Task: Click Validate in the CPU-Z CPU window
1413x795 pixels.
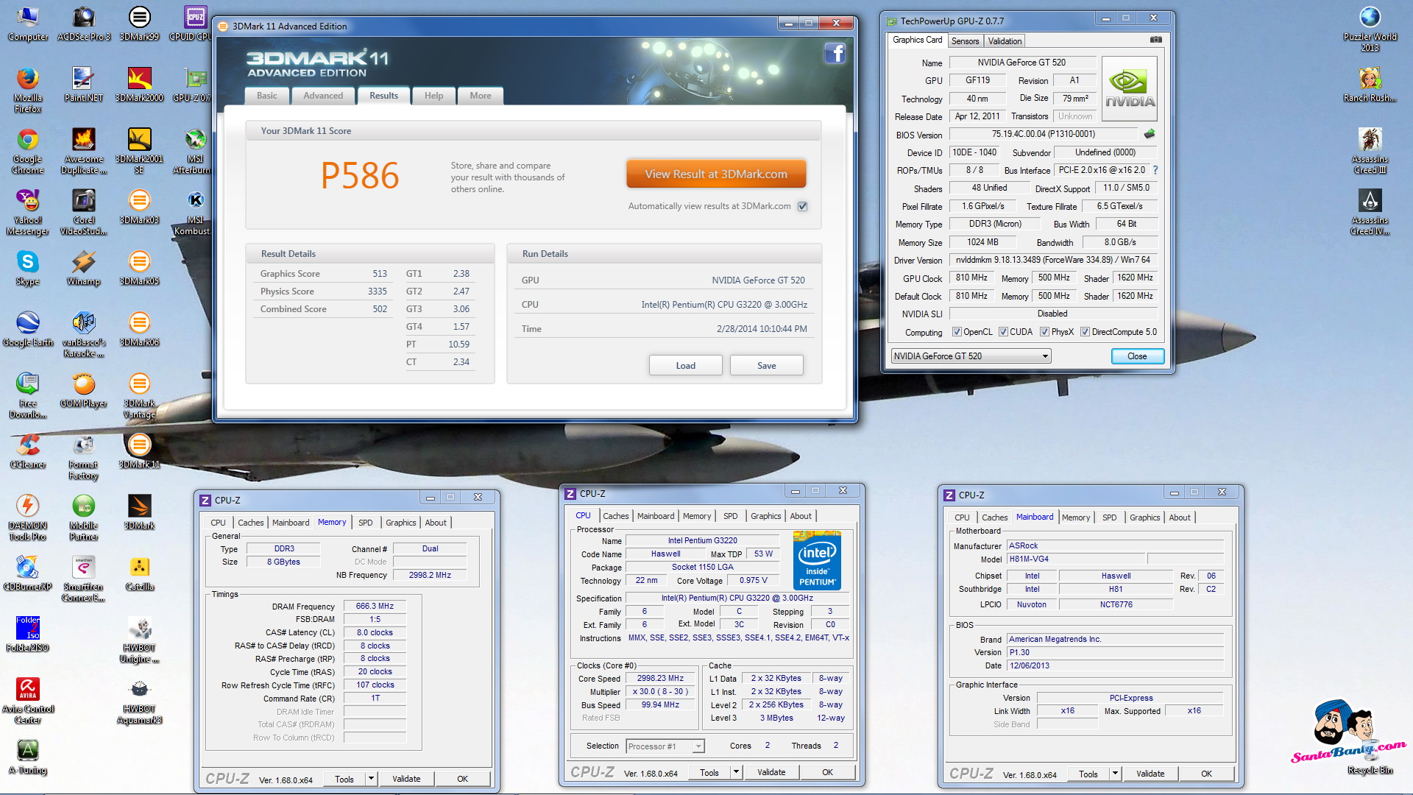Action: (x=771, y=772)
